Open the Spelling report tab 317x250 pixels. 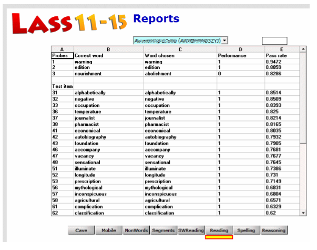pyautogui.click(x=246, y=231)
